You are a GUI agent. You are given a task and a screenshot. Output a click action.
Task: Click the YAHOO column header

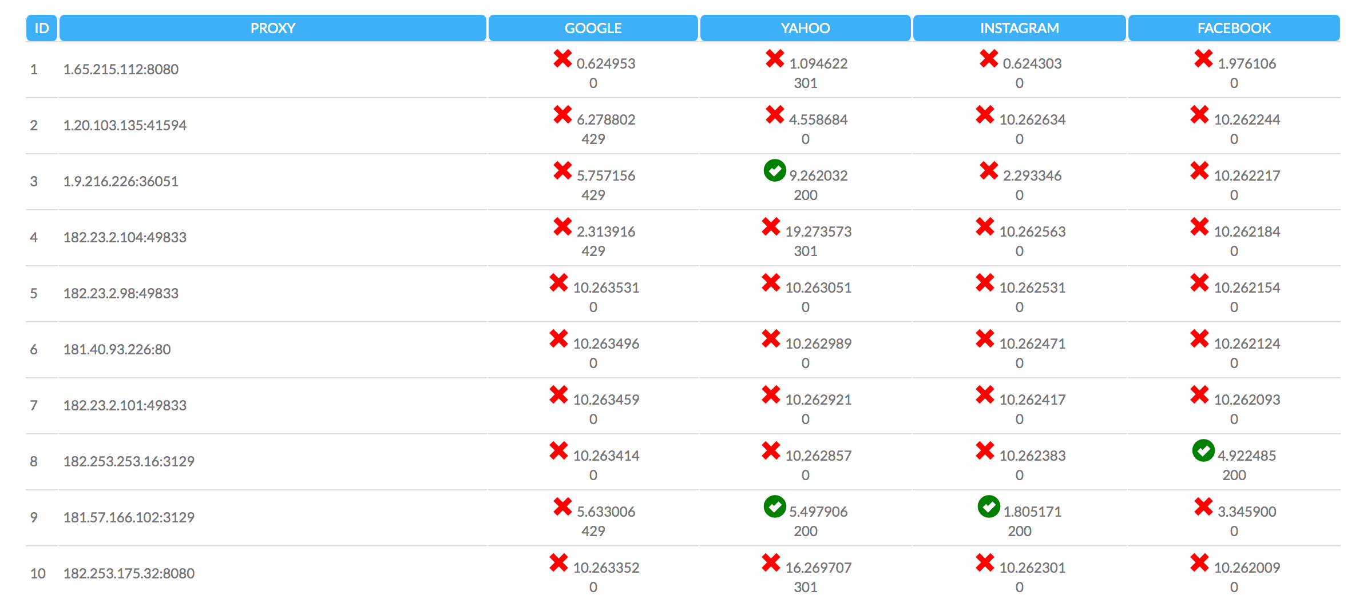click(x=805, y=28)
